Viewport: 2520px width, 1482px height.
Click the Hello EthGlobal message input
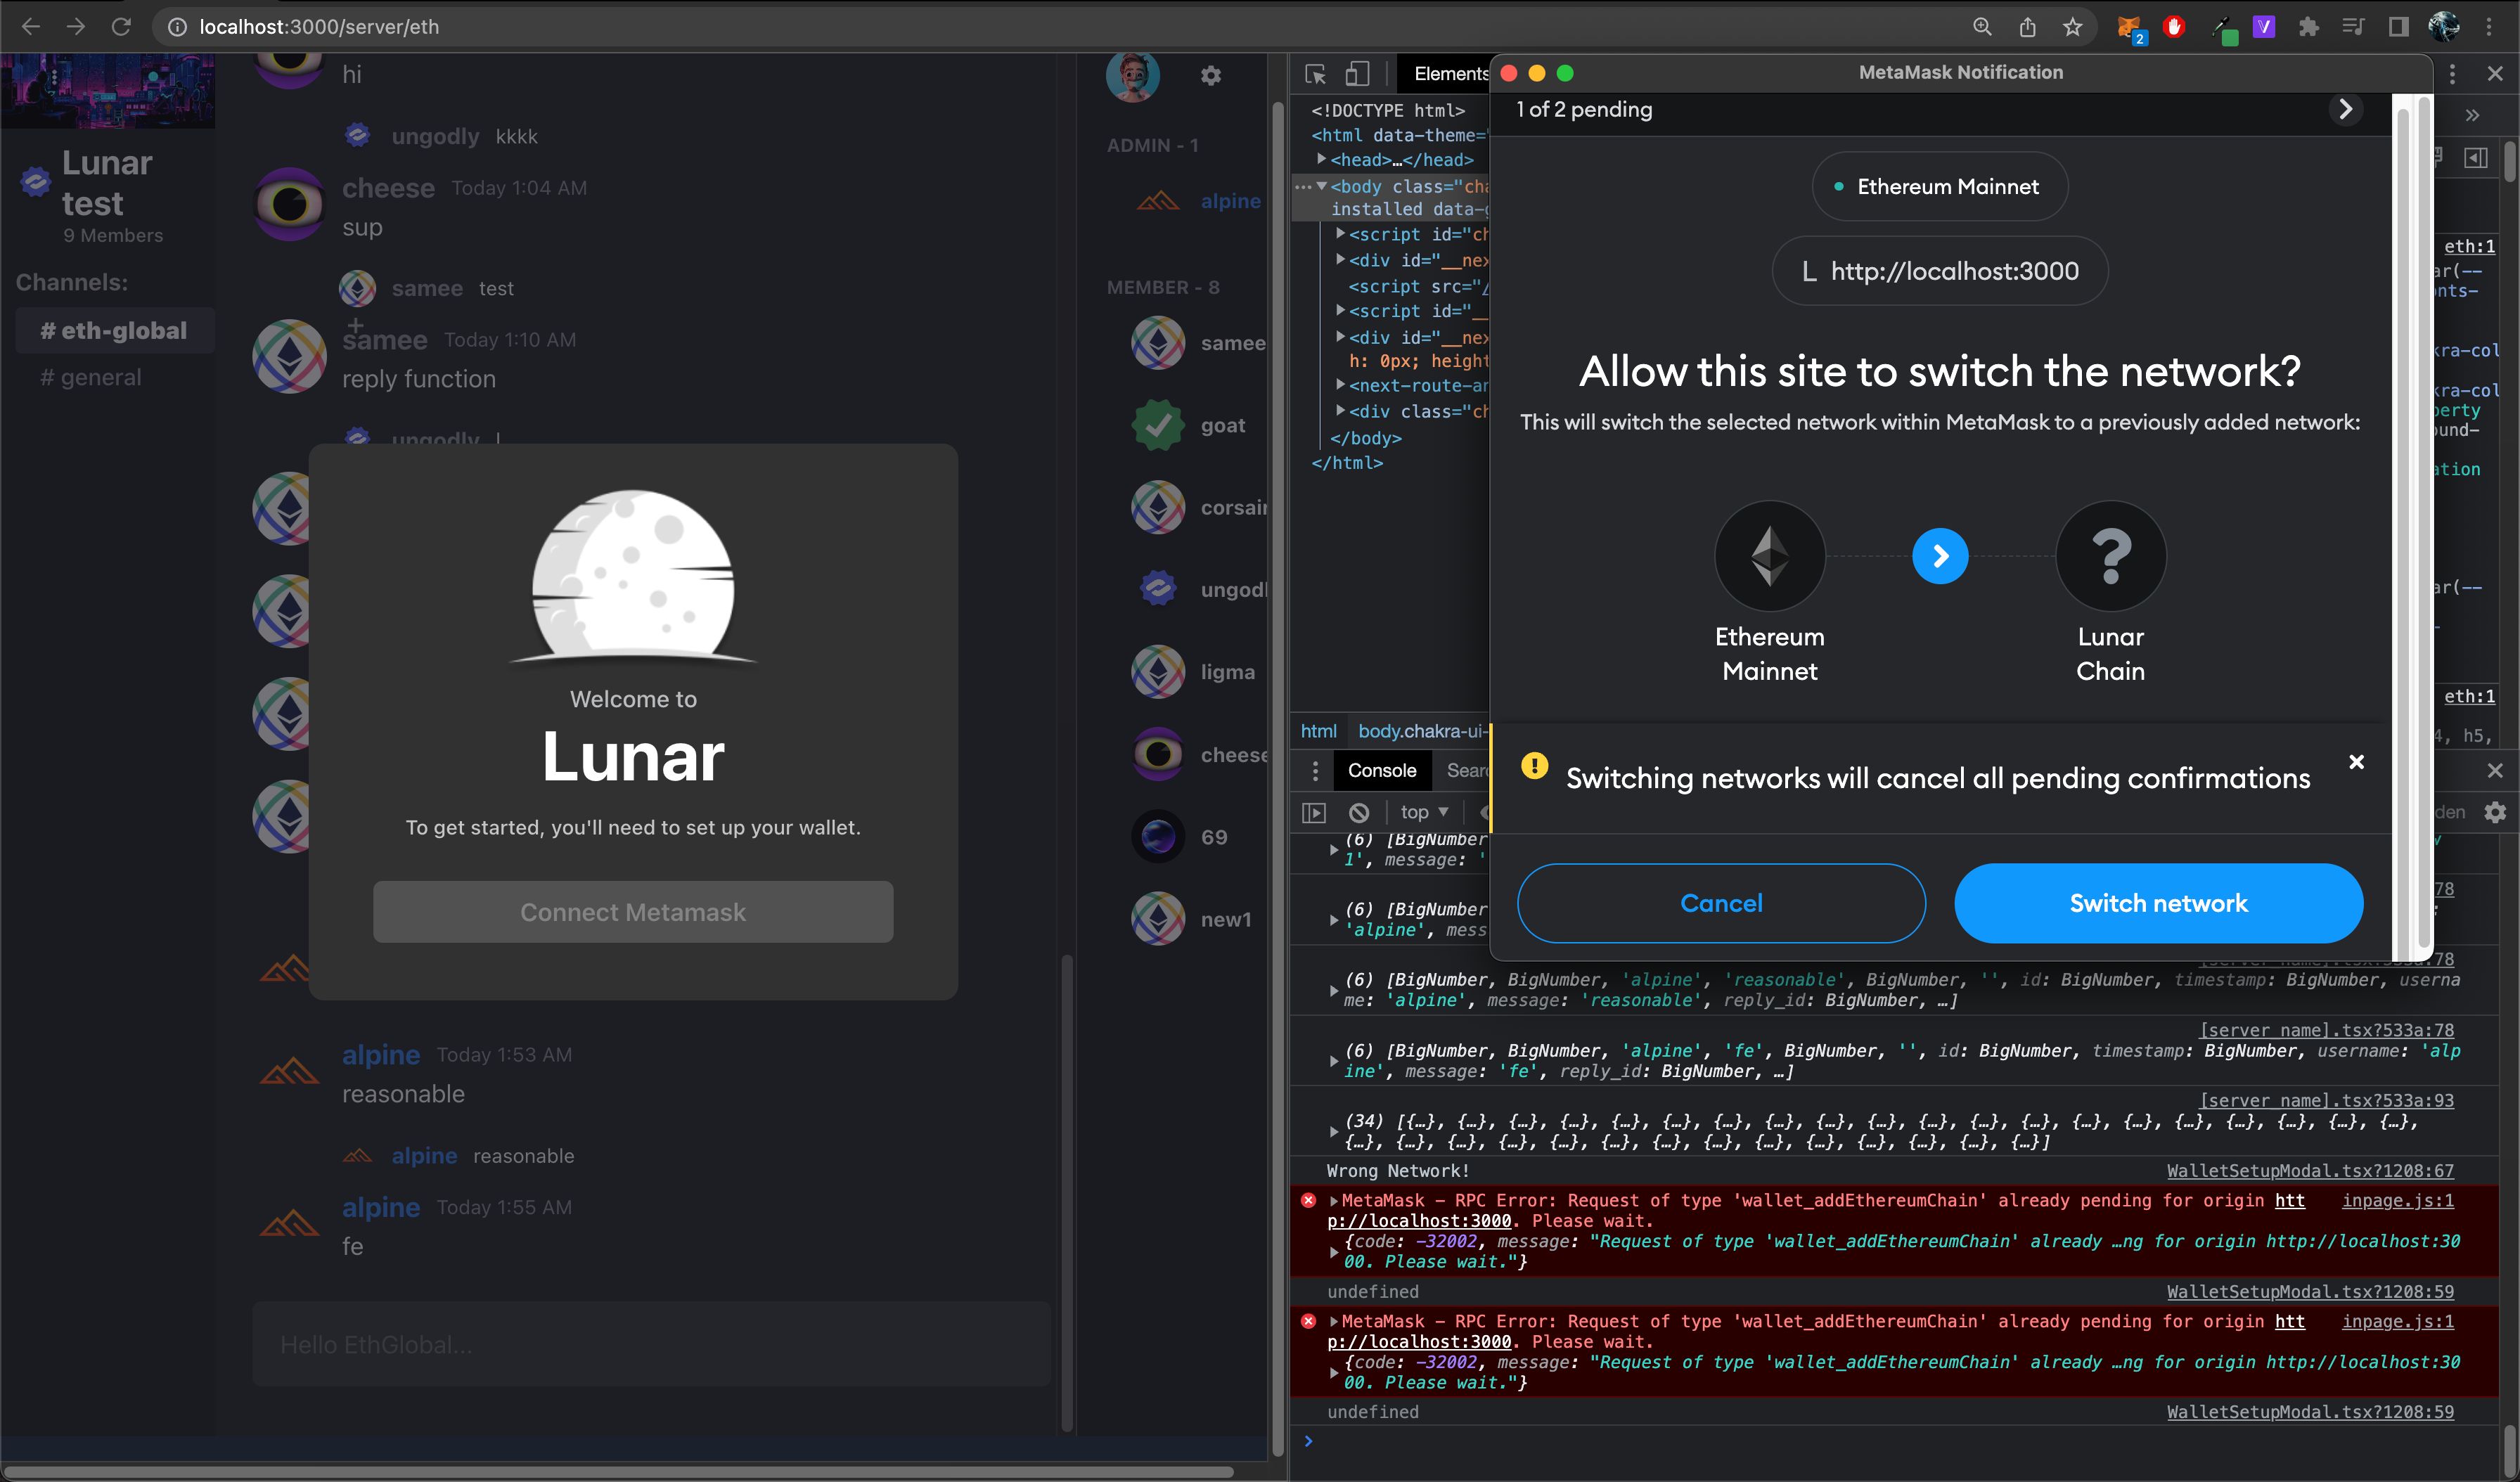pyautogui.click(x=651, y=1344)
